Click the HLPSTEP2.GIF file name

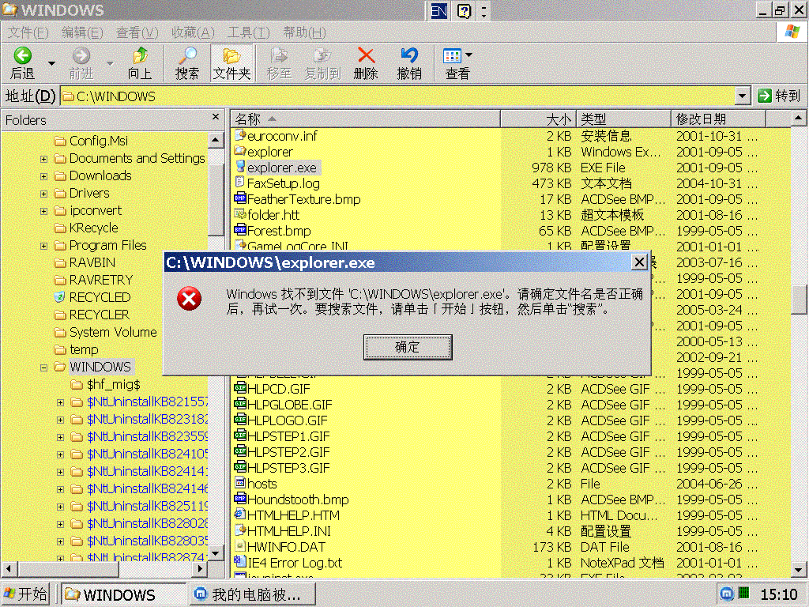288,452
